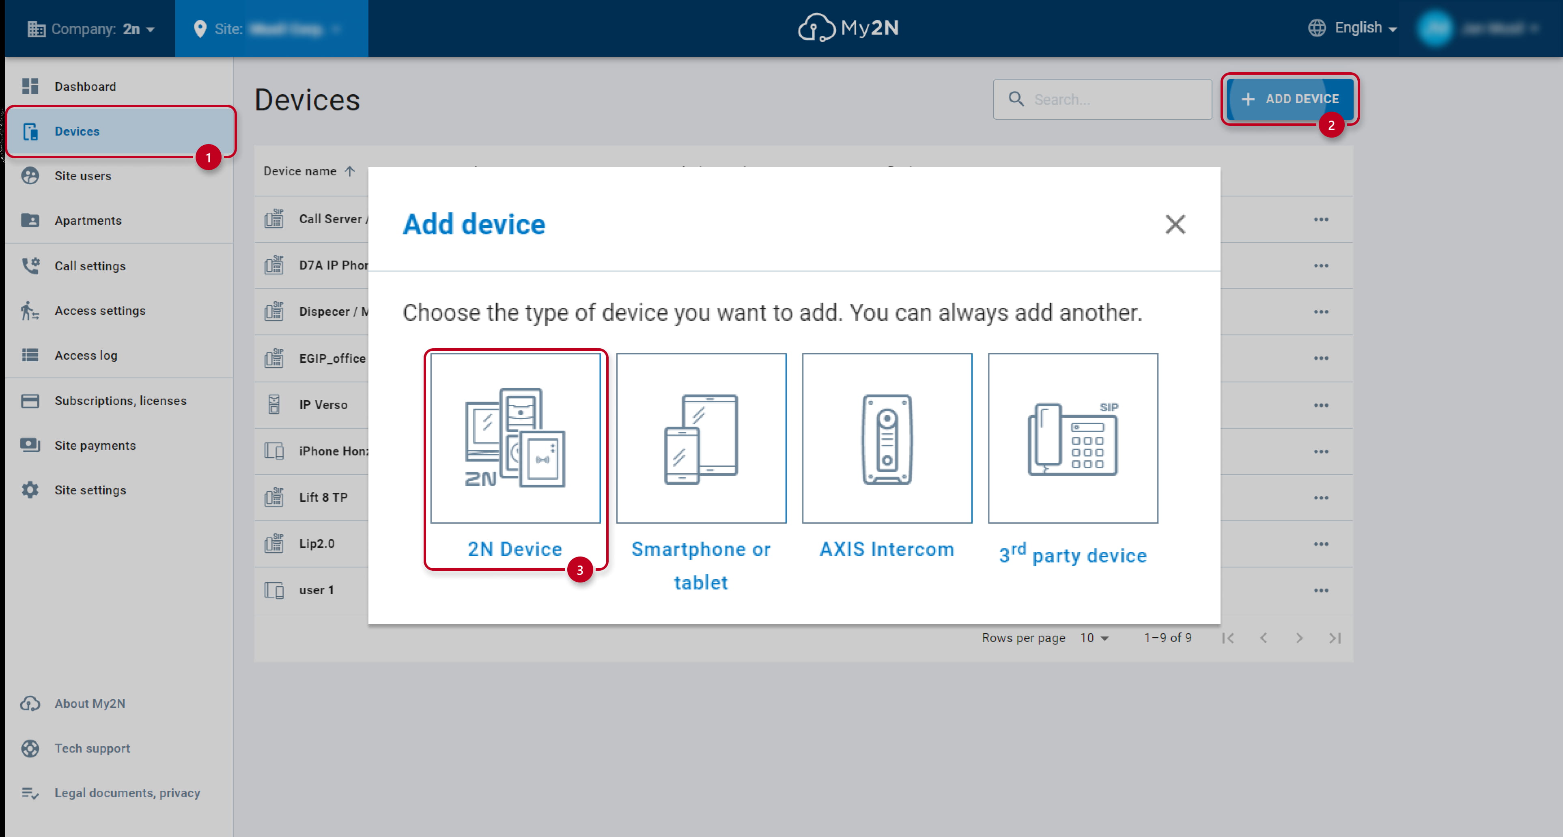Open the Dashboard from sidebar
The width and height of the screenshot is (1563, 837).
tap(119, 86)
